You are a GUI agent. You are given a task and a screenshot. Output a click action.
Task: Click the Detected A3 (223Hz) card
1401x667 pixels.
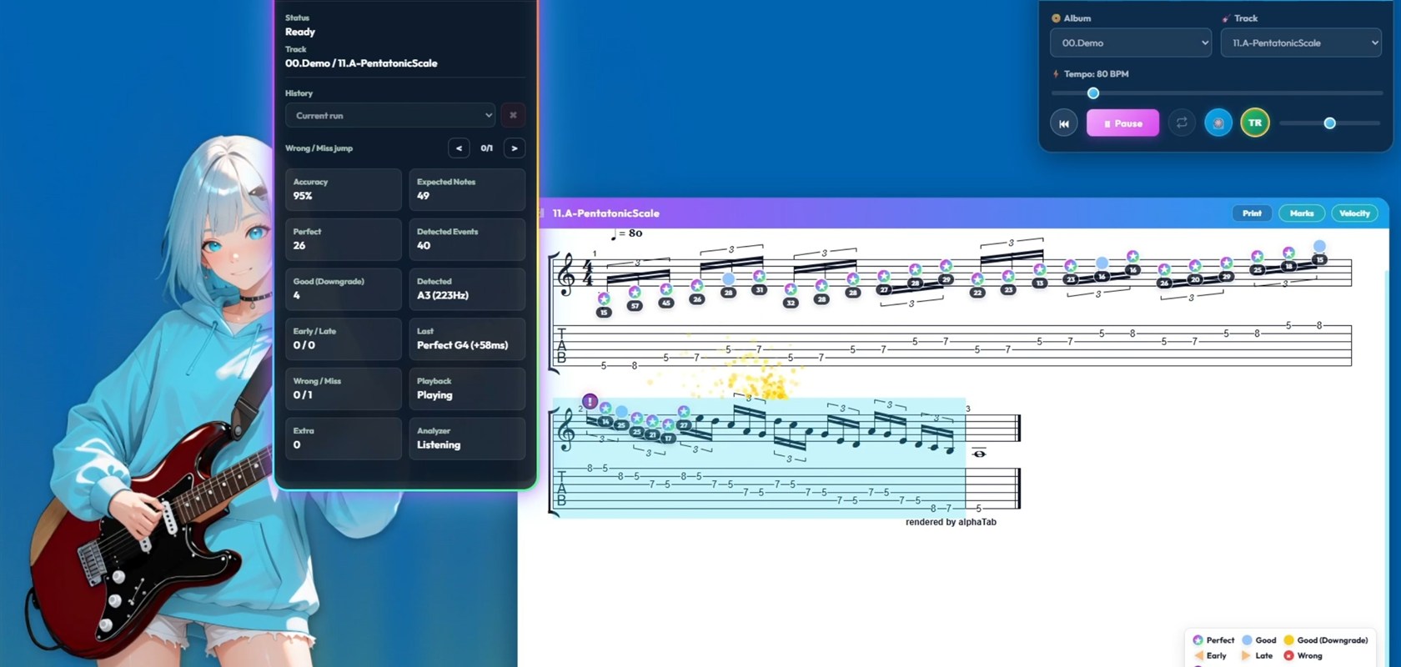(x=467, y=289)
